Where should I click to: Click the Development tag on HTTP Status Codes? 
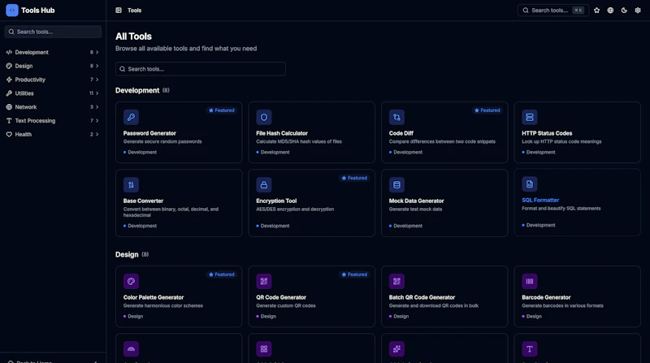click(x=539, y=152)
